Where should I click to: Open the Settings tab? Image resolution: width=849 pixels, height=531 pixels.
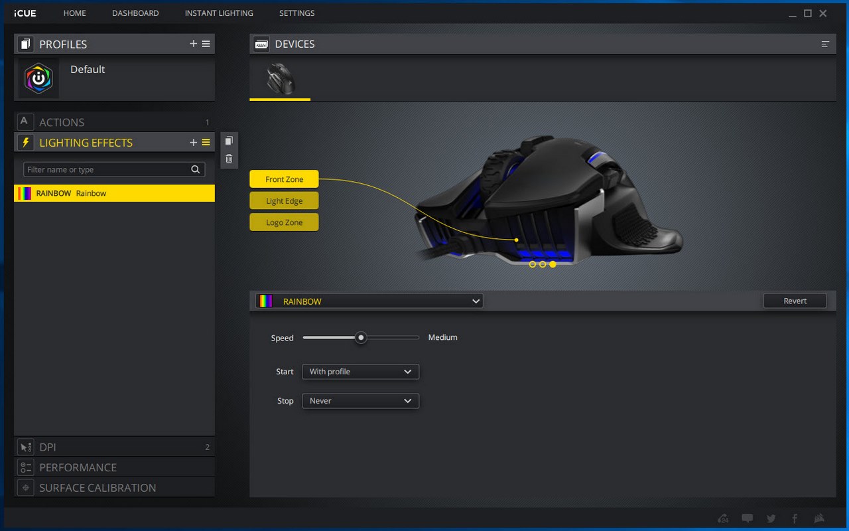coord(297,13)
